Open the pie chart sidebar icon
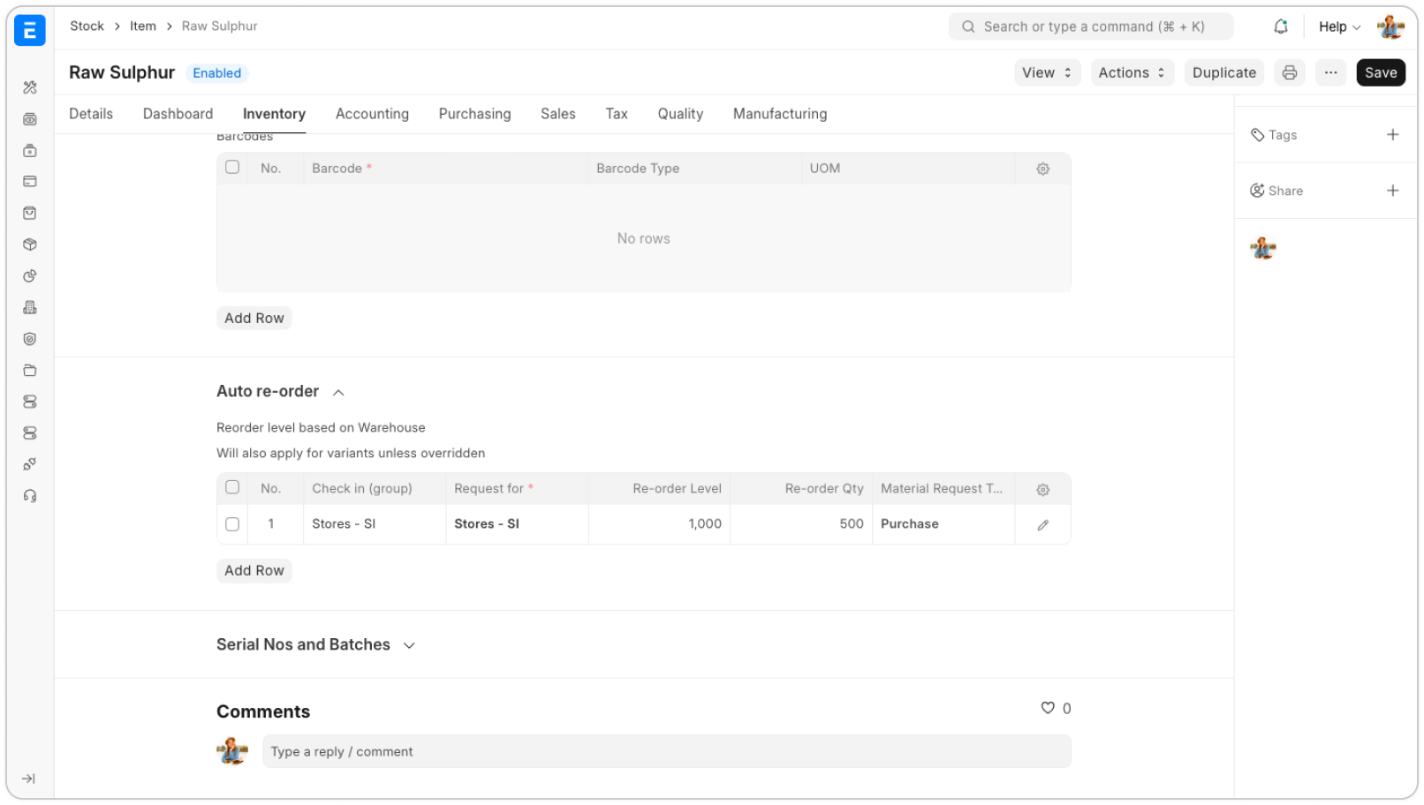1424x805 pixels. (x=30, y=276)
